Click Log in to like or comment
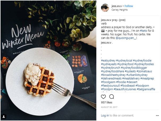This screenshot has width=161, height=121. 105,115
